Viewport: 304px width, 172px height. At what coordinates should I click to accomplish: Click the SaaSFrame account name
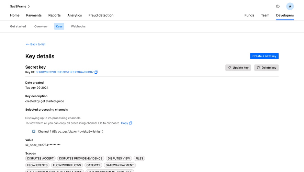coord(18,7)
